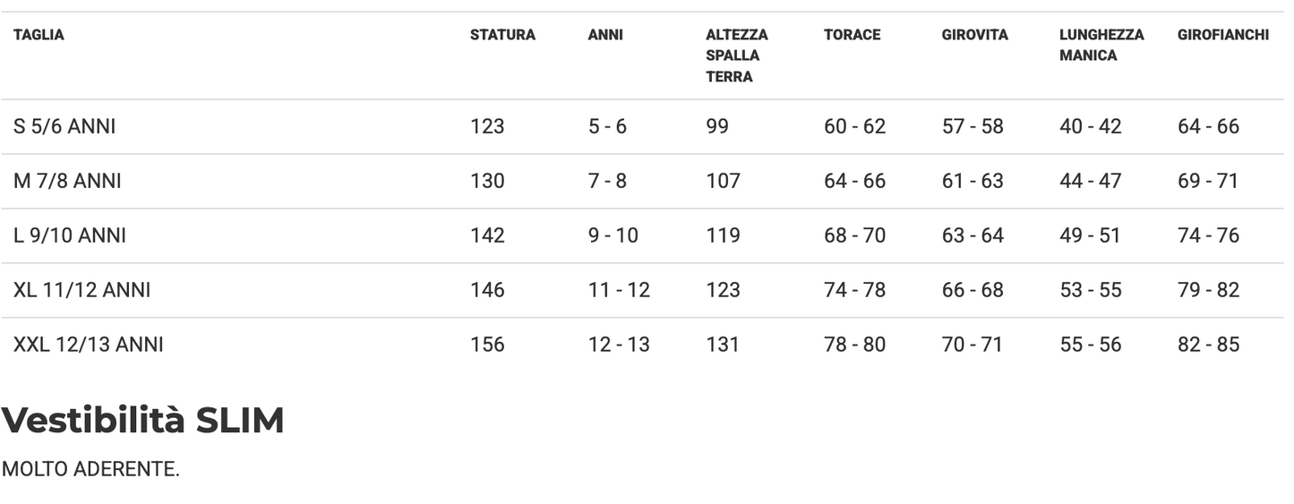Image resolution: width=1294 pixels, height=504 pixels.
Task: Click torace value 74 - 78
Action: (x=854, y=291)
